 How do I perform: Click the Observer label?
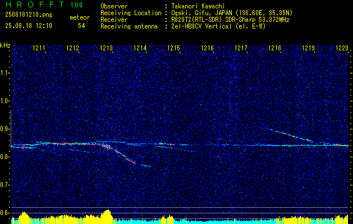(114, 6)
